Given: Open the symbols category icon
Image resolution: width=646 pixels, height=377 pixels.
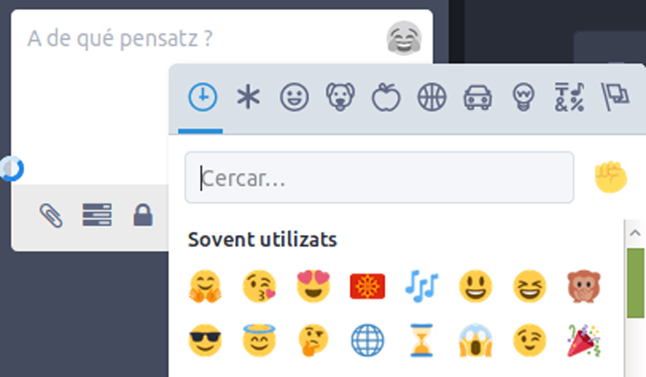Looking at the screenshot, I should pyautogui.click(x=569, y=97).
